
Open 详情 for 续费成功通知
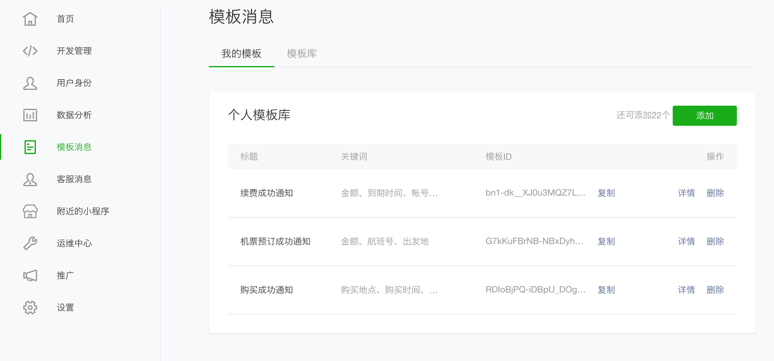(686, 193)
